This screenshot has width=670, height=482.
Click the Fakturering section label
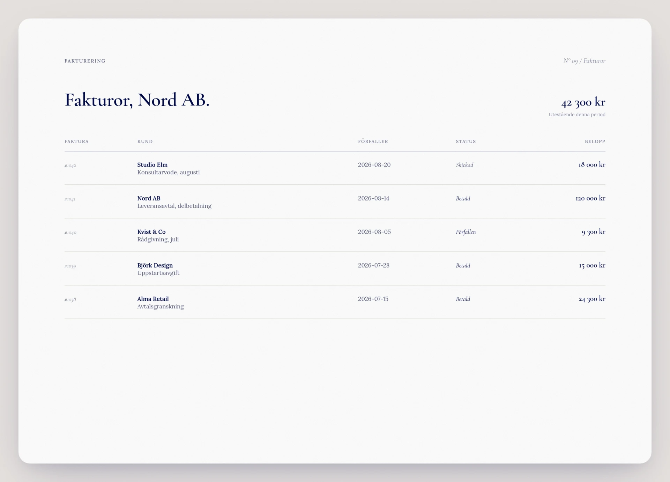pyautogui.click(x=85, y=61)
